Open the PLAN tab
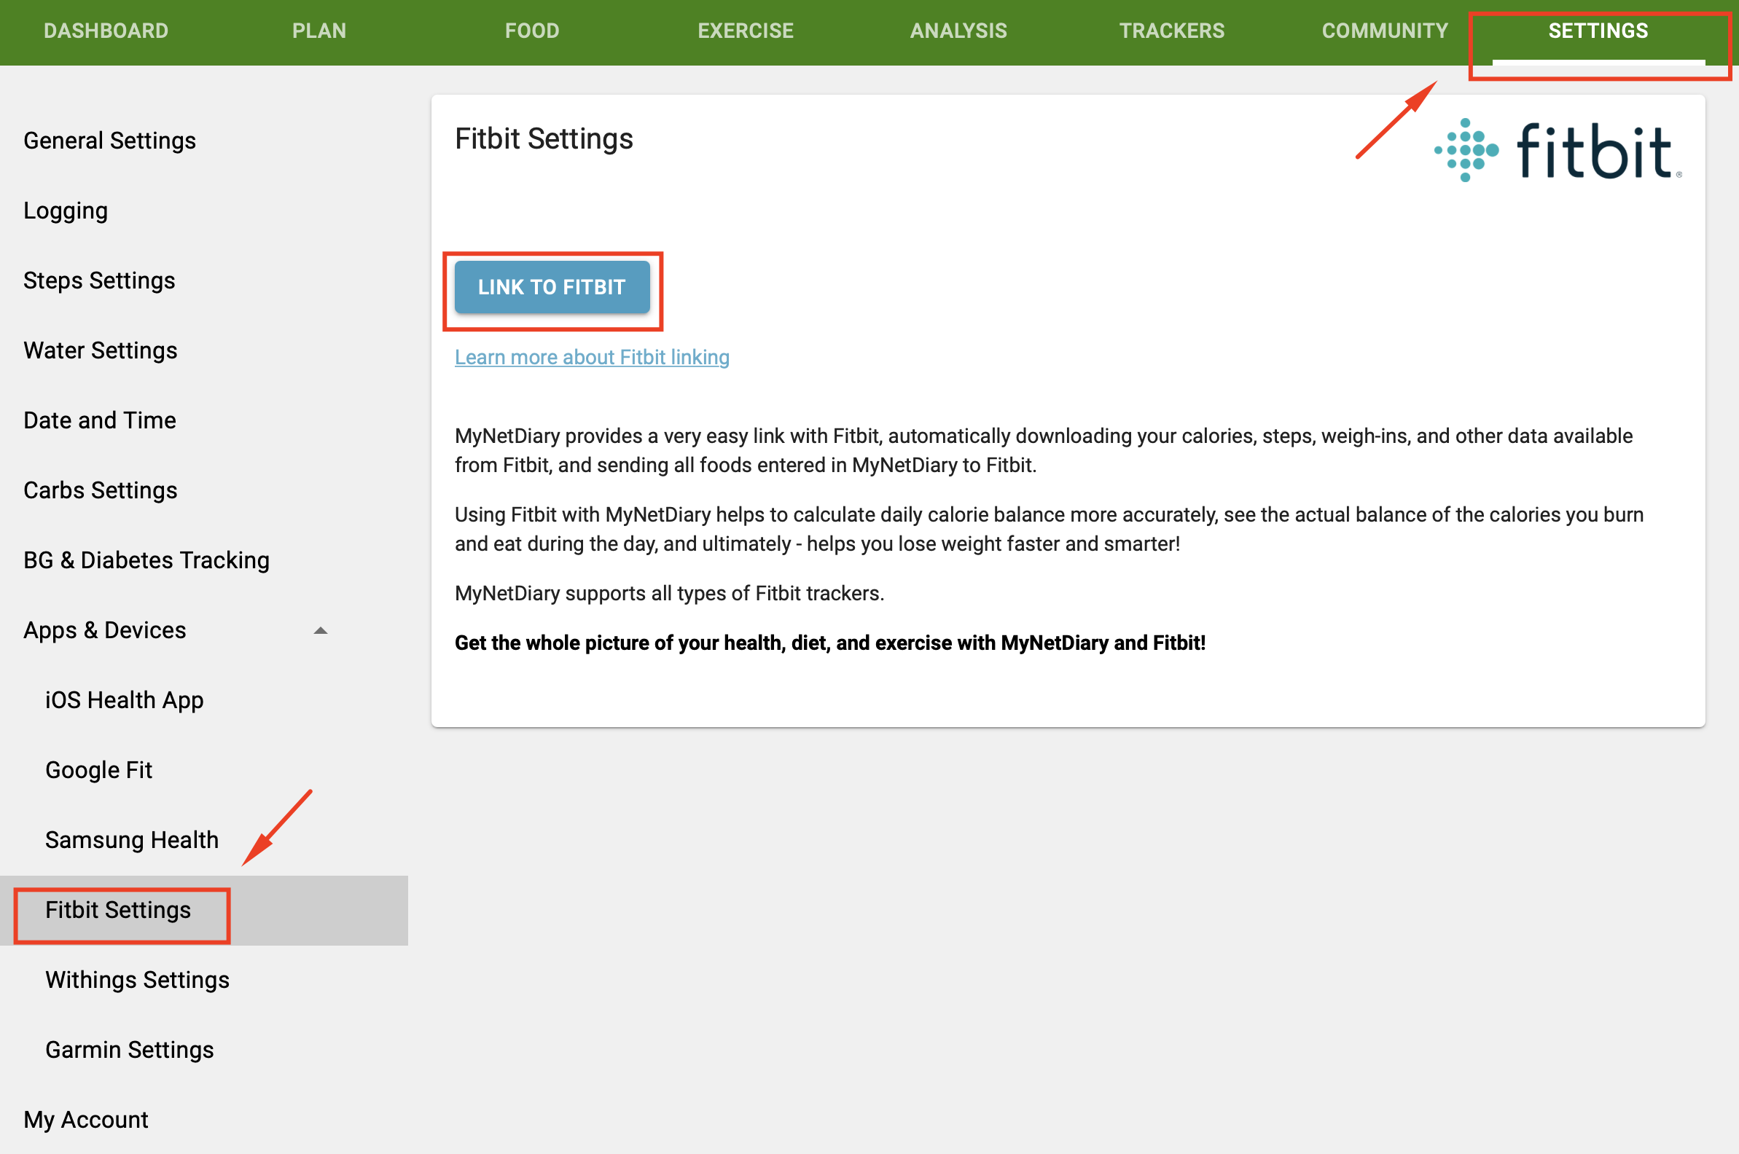 (319, 31)
